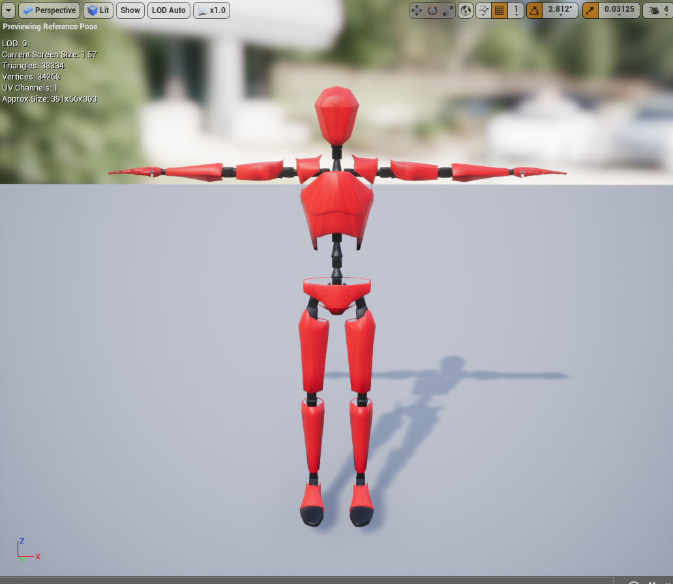Select the translate (move) gizmo tool
This screenshot has height=584, width=673.
tap(417, 10)
